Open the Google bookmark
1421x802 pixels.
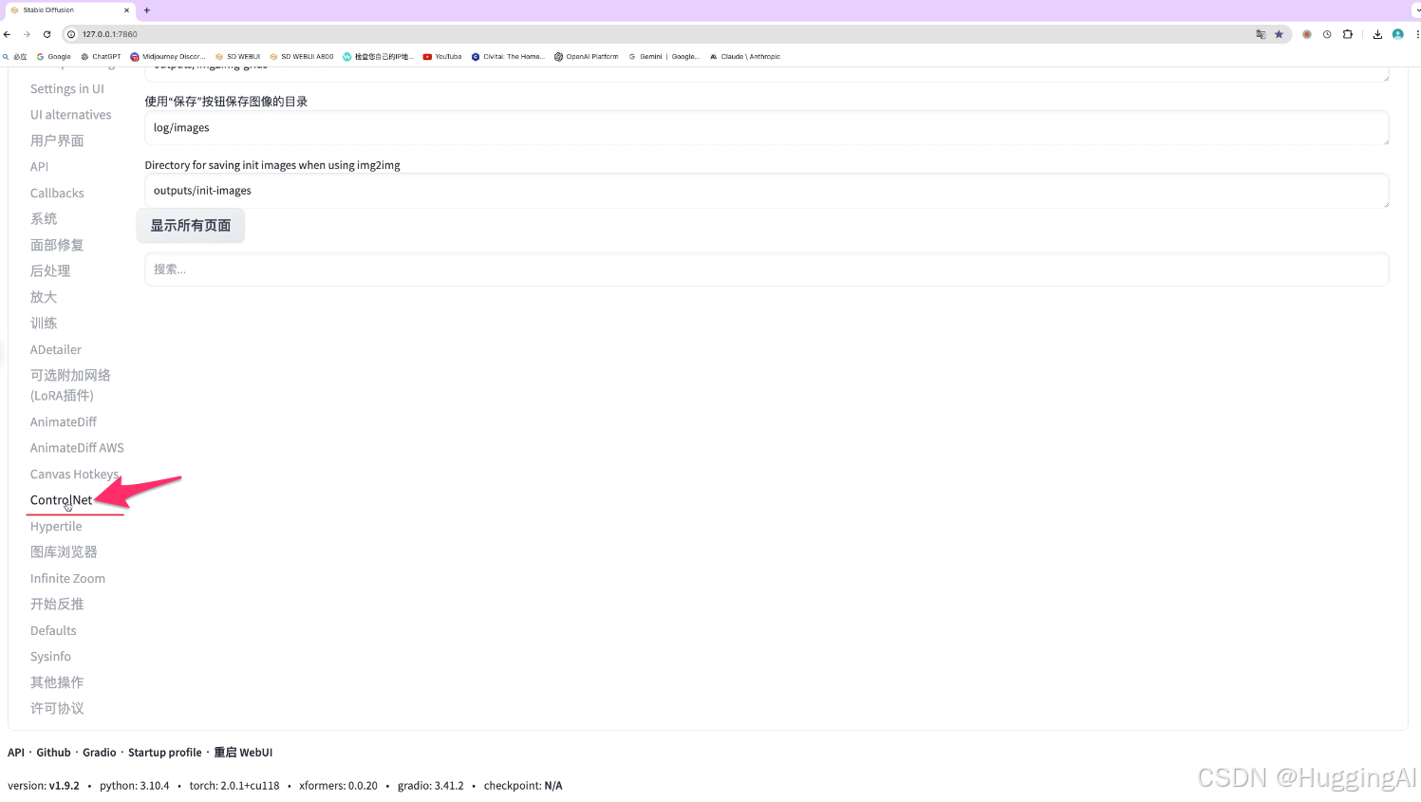click(x=54, y=57)
